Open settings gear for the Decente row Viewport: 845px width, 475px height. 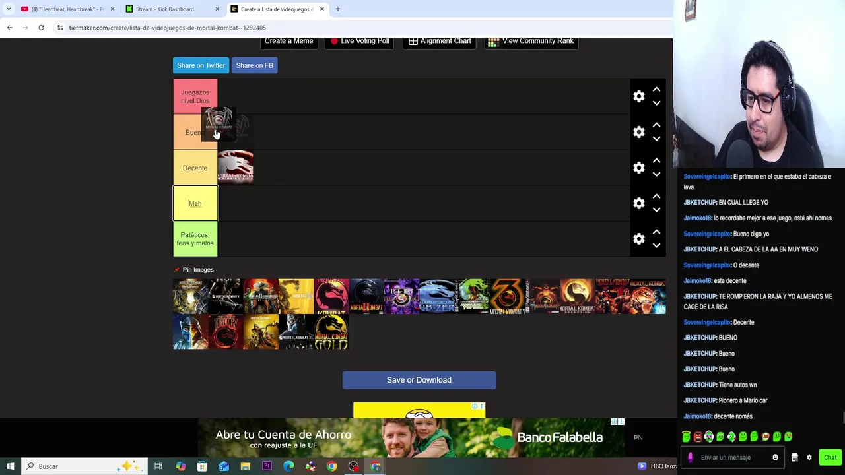tap(638, 168)
